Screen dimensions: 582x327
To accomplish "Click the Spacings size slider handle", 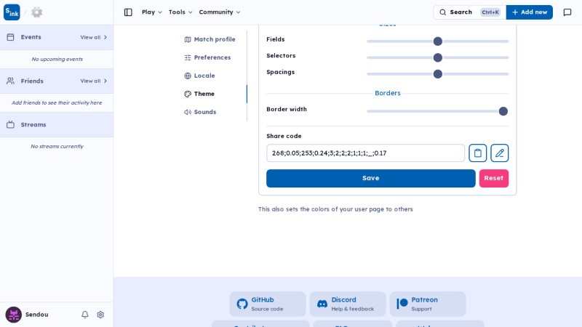I will click(438, 74).
